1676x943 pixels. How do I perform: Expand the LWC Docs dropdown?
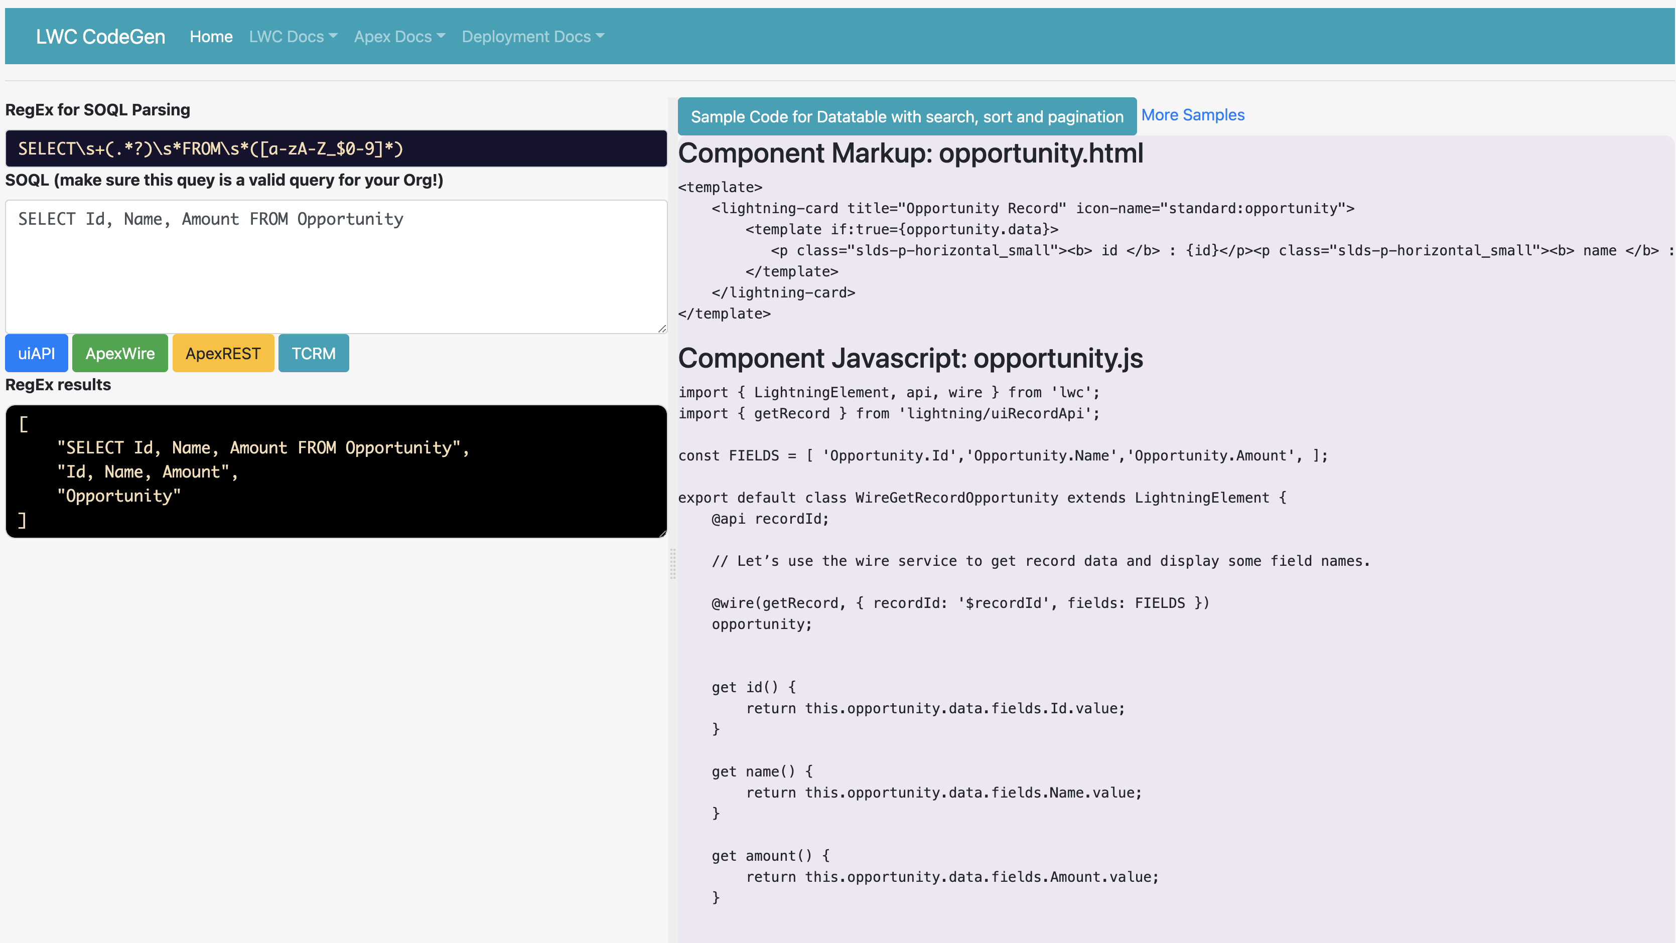(x=293, y=37)
